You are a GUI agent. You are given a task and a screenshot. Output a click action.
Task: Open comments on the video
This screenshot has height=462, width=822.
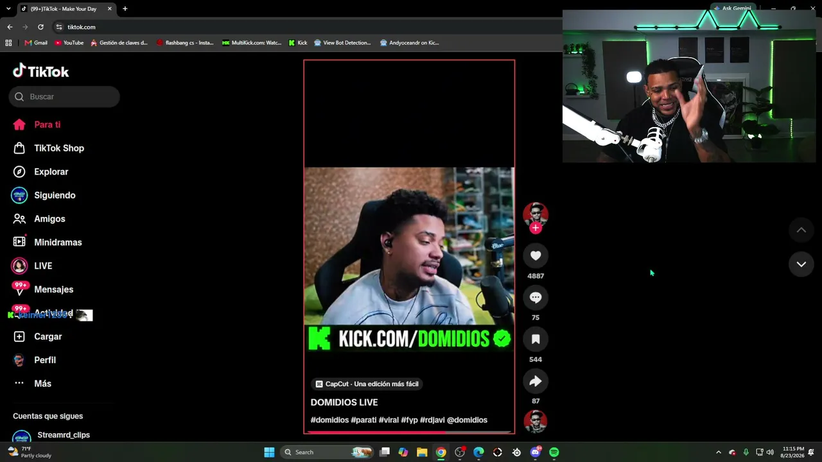536,297
